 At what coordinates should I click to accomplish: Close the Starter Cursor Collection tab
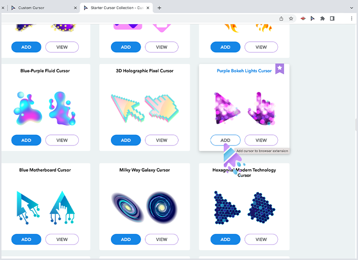[x=148, y=8]
